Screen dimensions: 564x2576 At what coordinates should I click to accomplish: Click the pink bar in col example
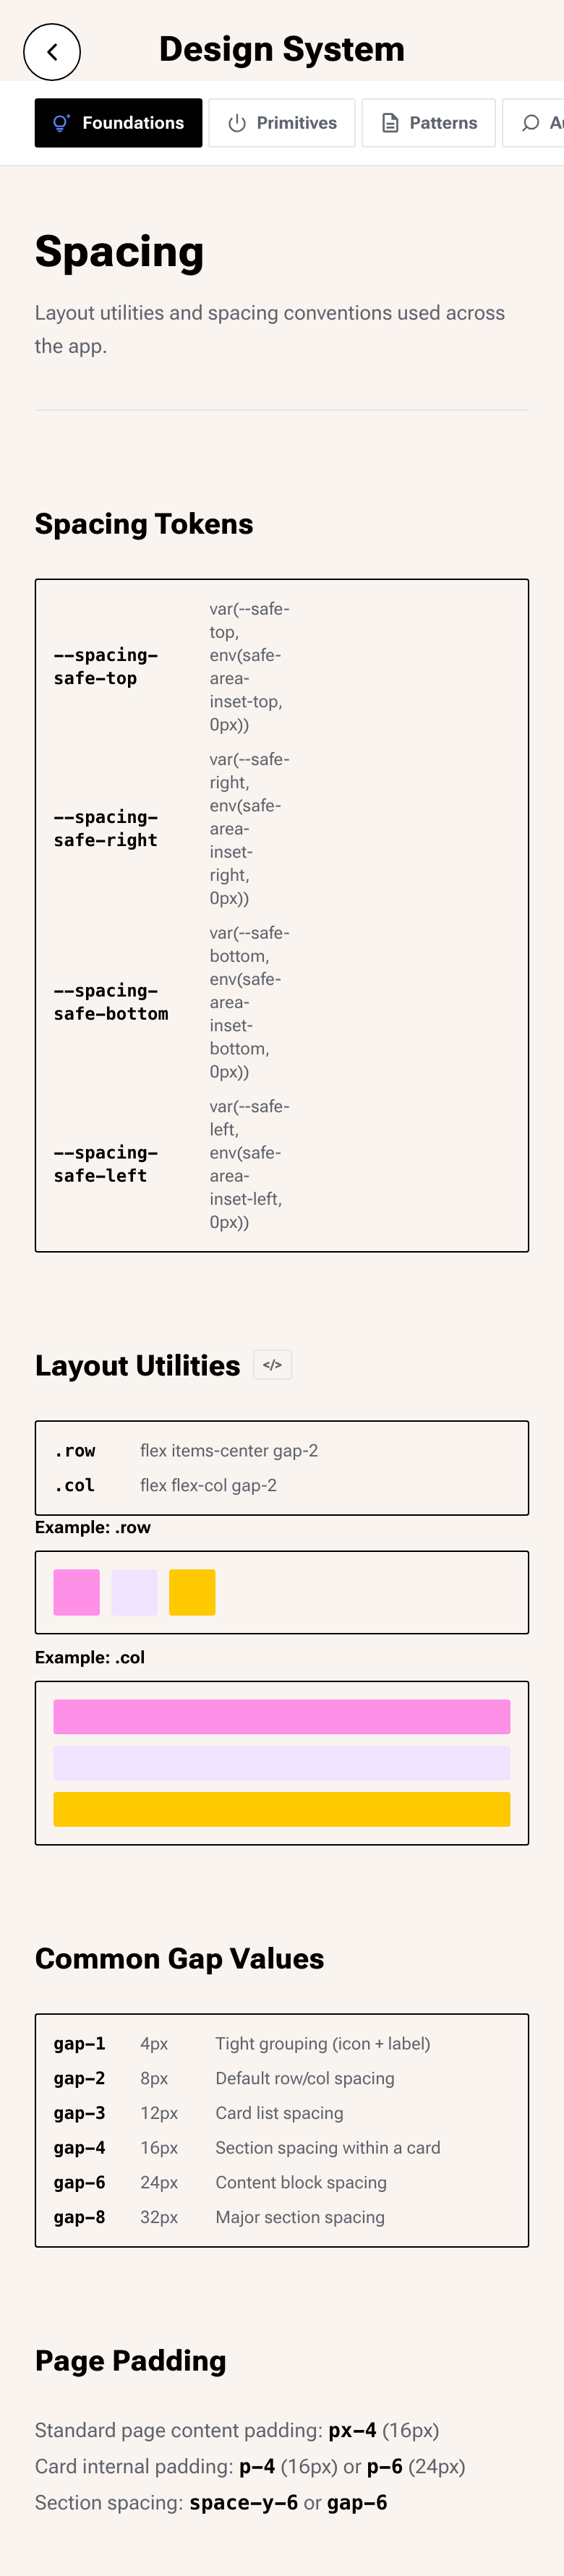point(282,1716)
